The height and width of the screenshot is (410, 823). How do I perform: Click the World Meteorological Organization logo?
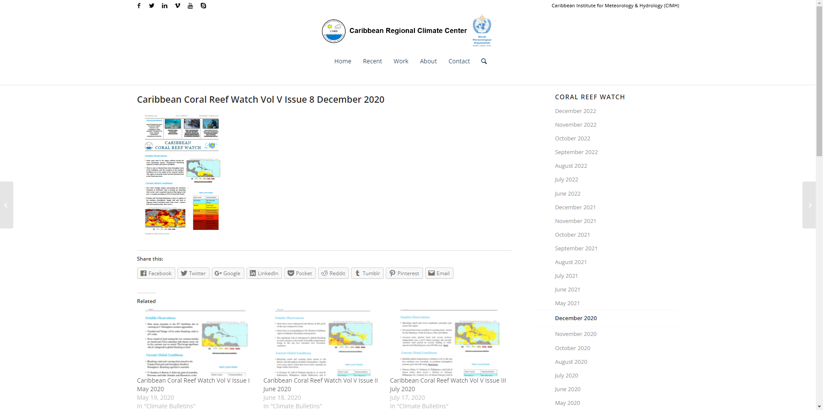click(481, 29)
